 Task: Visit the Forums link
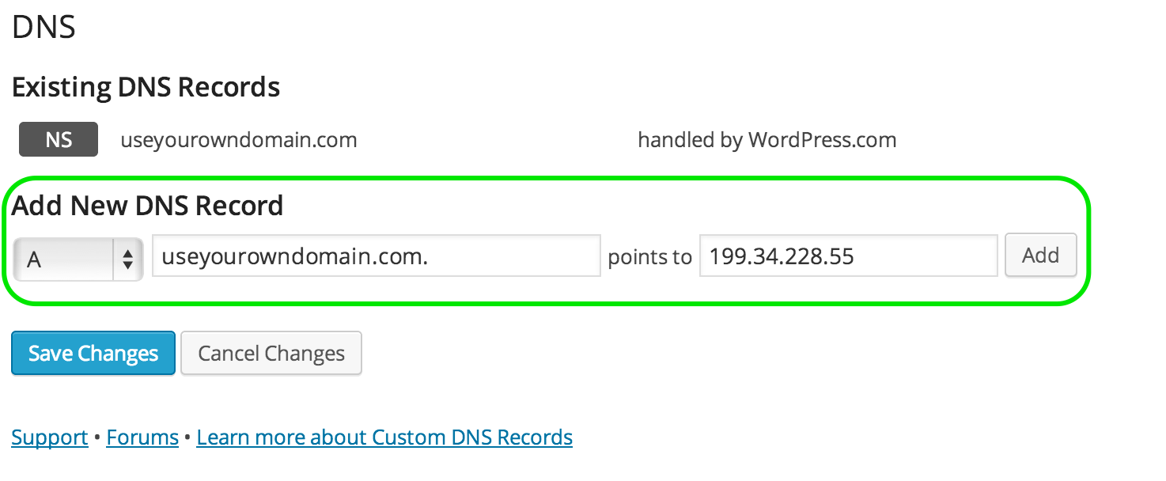coord(142,436)
